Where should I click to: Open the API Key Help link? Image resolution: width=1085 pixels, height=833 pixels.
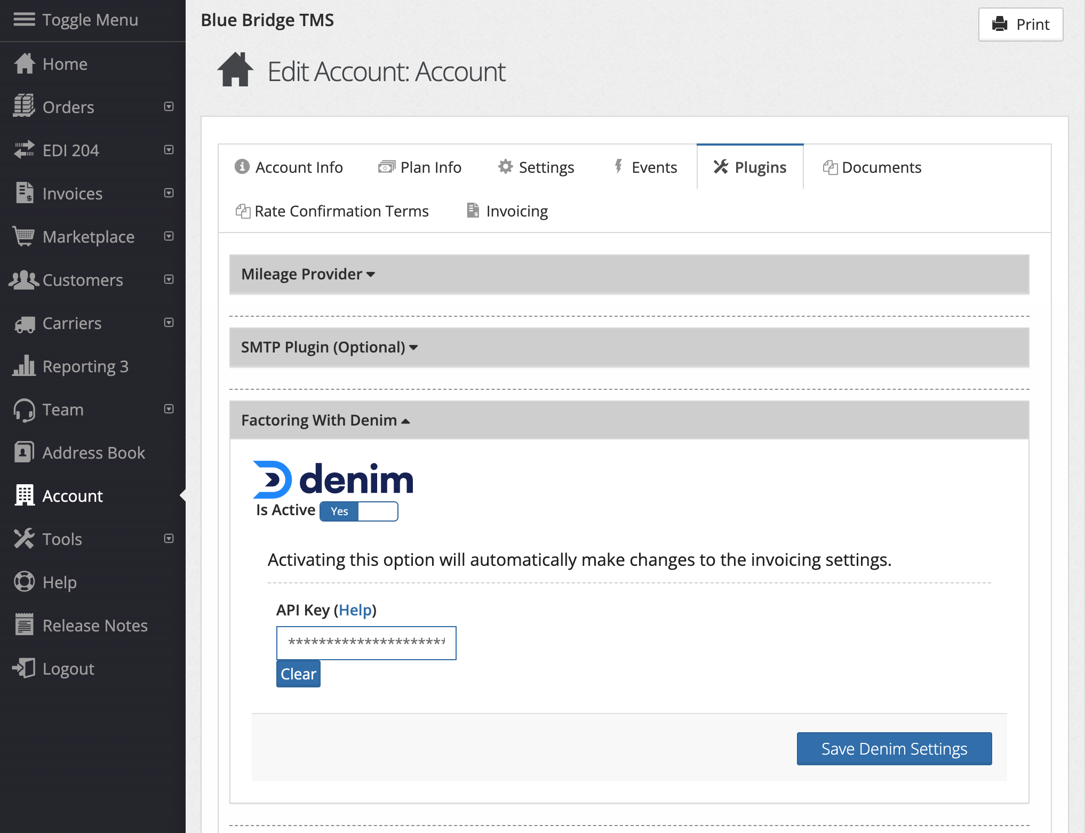click(x=355, y=610)
